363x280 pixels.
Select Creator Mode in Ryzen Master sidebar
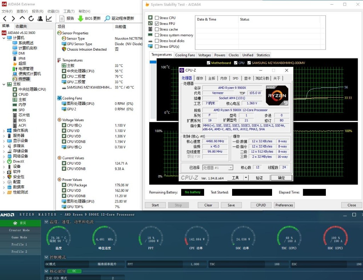coord(19,230)
